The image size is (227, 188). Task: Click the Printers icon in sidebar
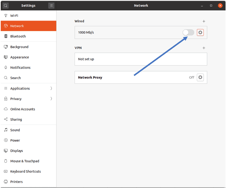[6, 182]
